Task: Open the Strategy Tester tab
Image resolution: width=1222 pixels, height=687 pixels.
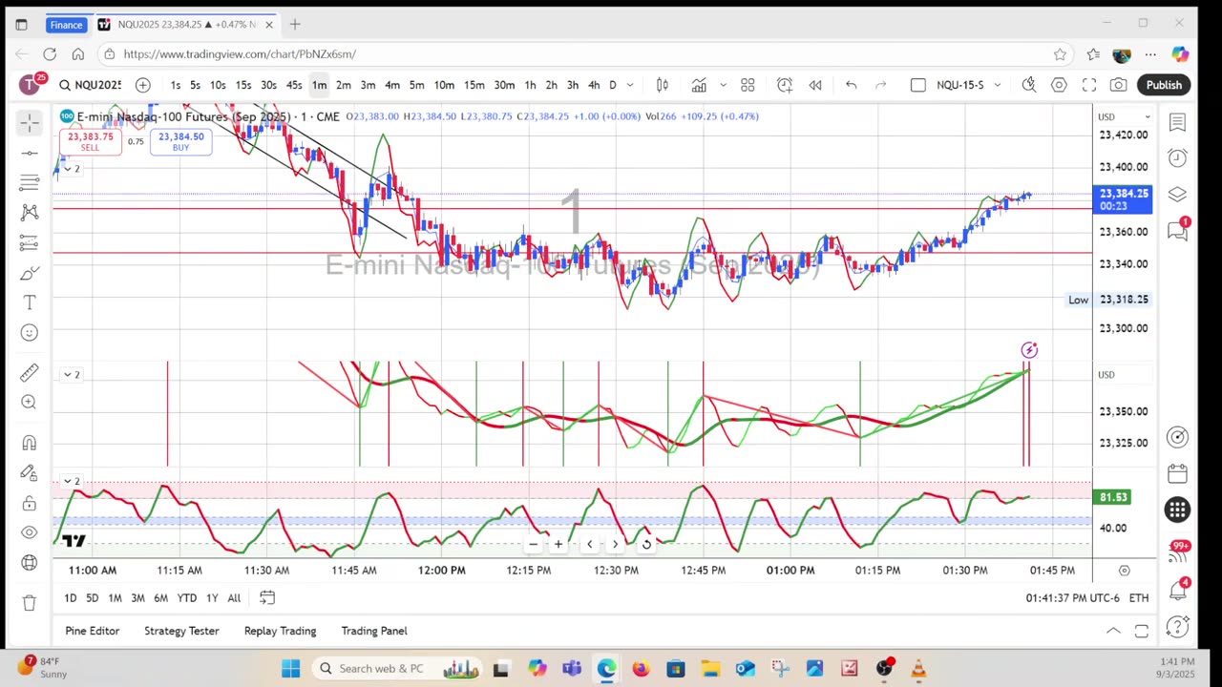Action: (x=181, y=631)
